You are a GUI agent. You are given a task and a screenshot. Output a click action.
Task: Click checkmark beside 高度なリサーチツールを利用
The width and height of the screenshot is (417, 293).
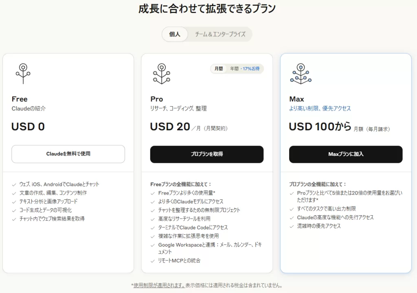click(153, 219)
